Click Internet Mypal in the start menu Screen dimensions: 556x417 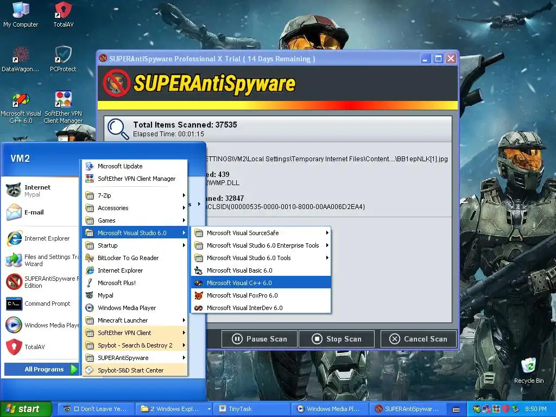click(41, 191)
